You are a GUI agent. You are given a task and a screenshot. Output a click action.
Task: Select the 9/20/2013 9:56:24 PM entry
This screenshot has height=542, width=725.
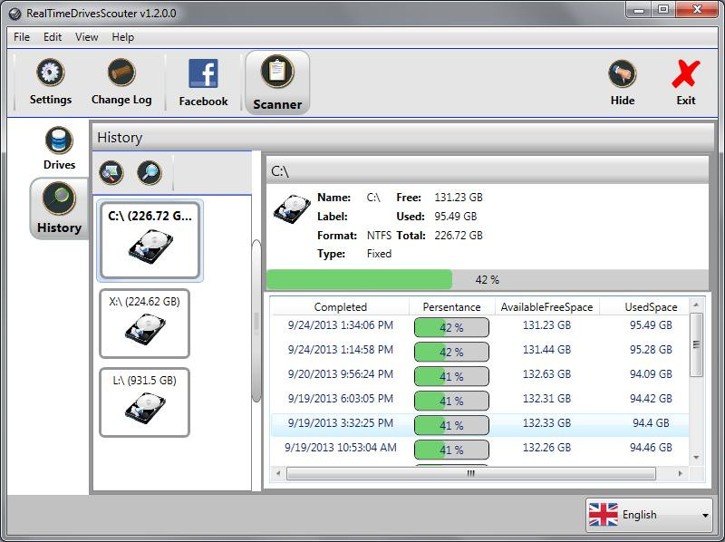pos(480,374)
